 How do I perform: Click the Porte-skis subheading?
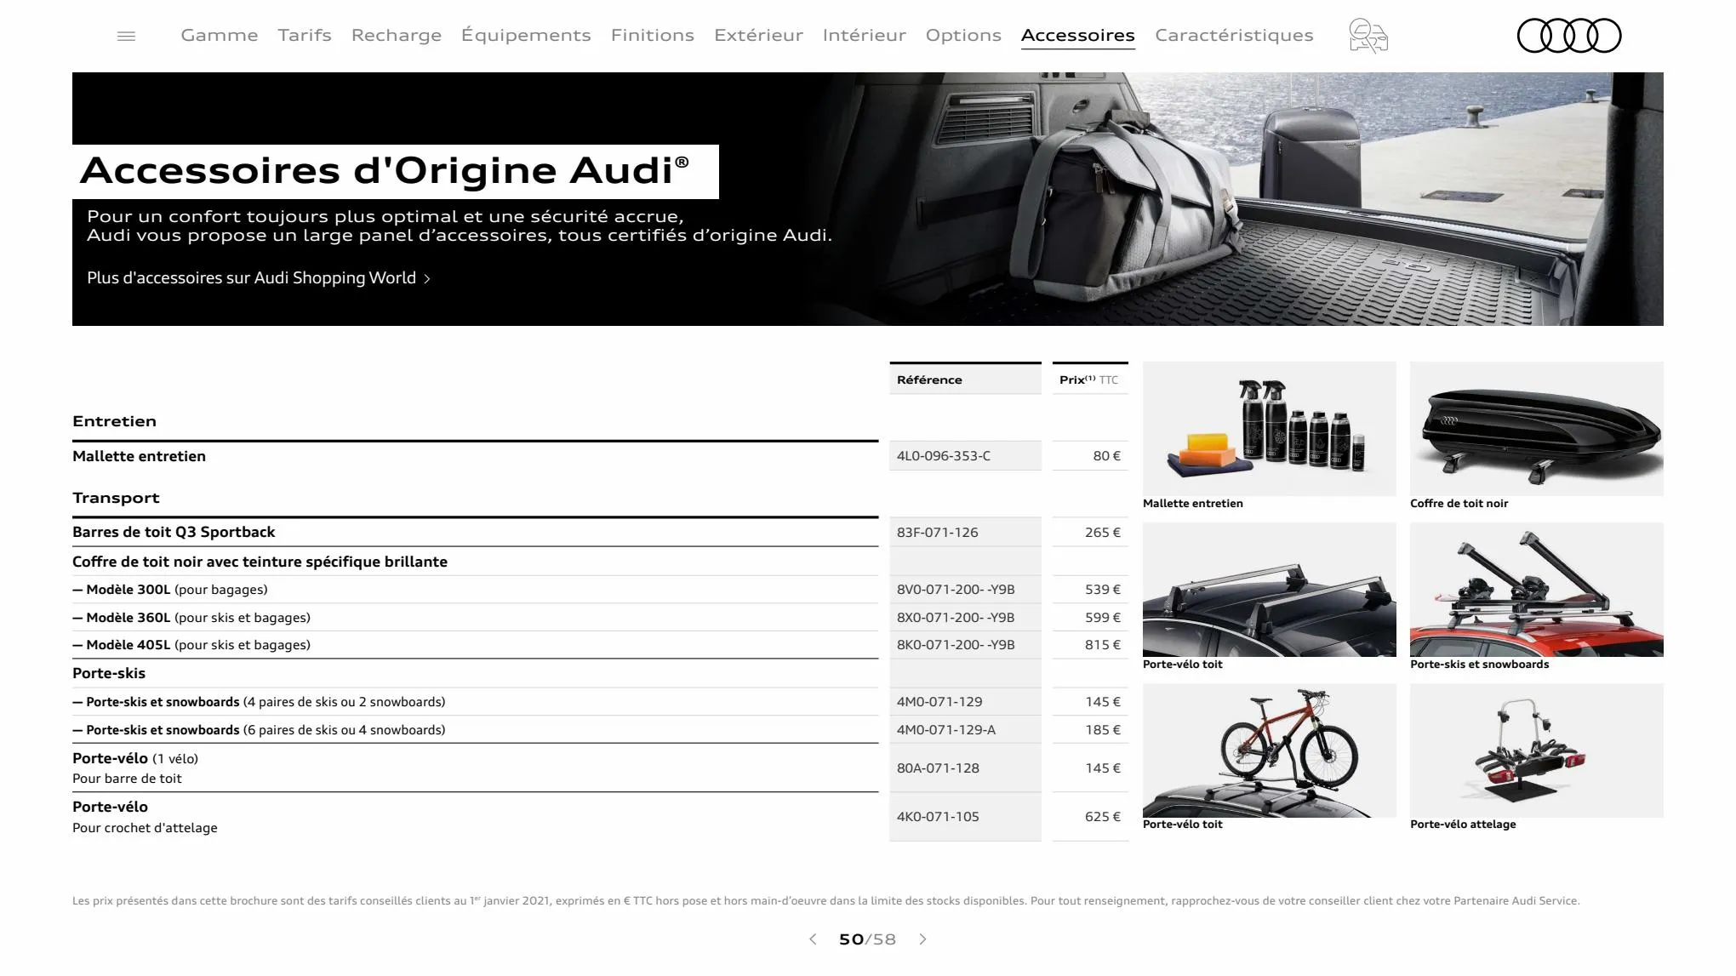pyautogui.click(x=109, y=673)
